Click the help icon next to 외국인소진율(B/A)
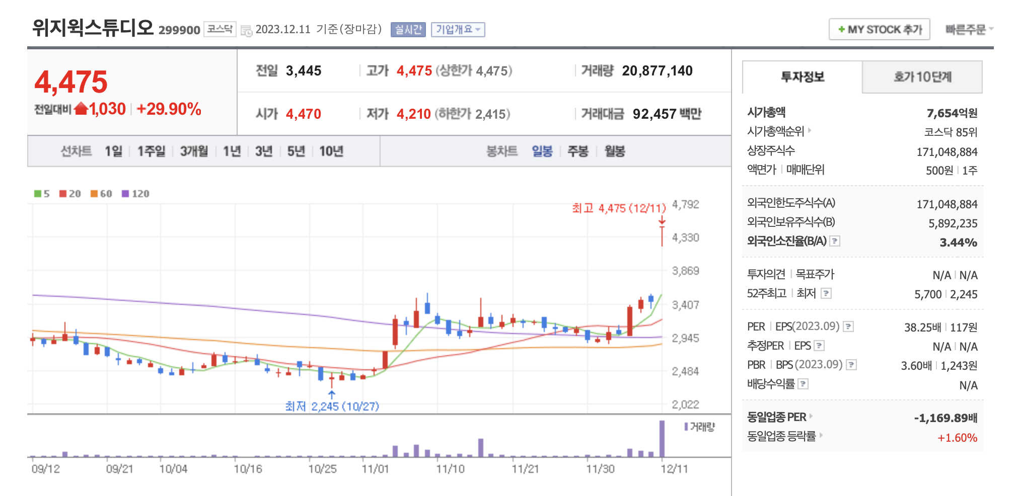The width and height of the screenshot is (1018, 496). tap(835, 241)
